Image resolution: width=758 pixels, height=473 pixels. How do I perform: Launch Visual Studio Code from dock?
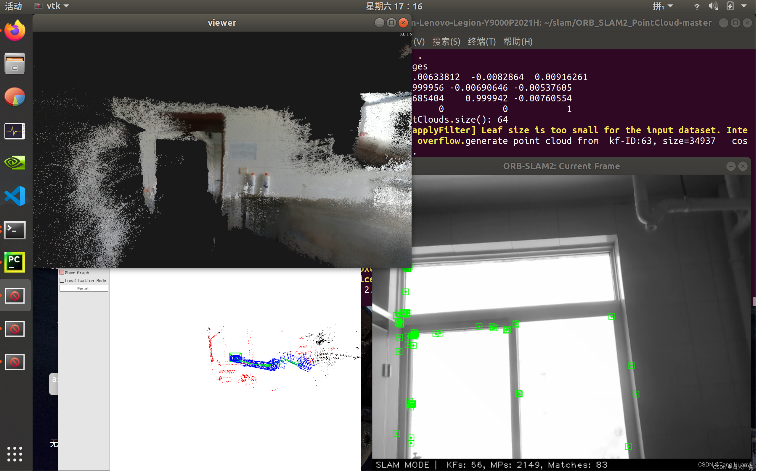pos(15,196)
